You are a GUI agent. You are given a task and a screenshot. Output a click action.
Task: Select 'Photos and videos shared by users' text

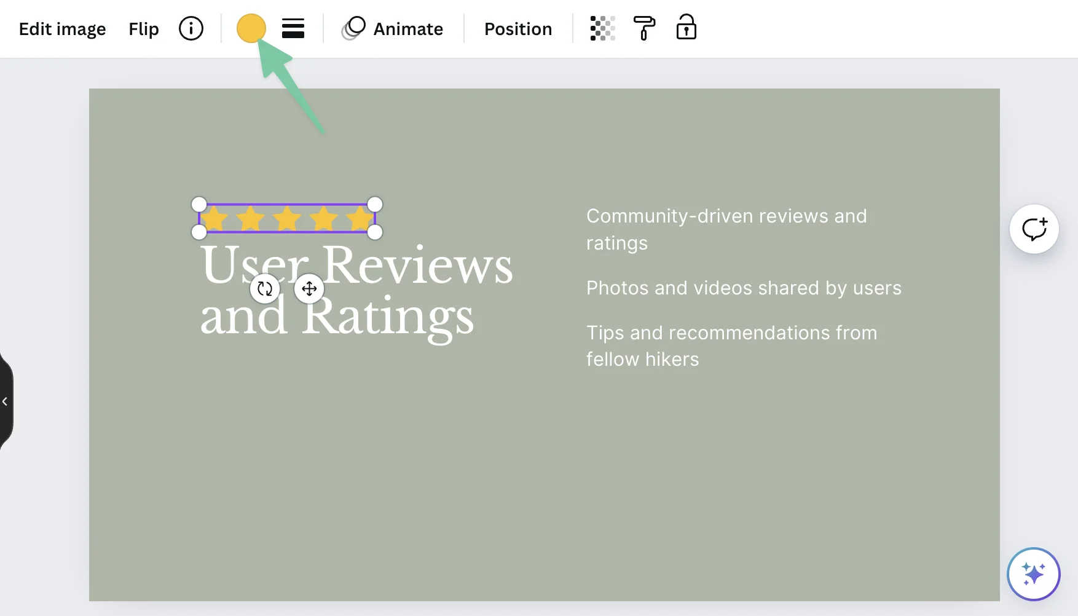[x=744, y=288]
